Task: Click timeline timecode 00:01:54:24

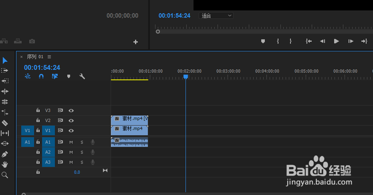Action: tap(42, 68)
